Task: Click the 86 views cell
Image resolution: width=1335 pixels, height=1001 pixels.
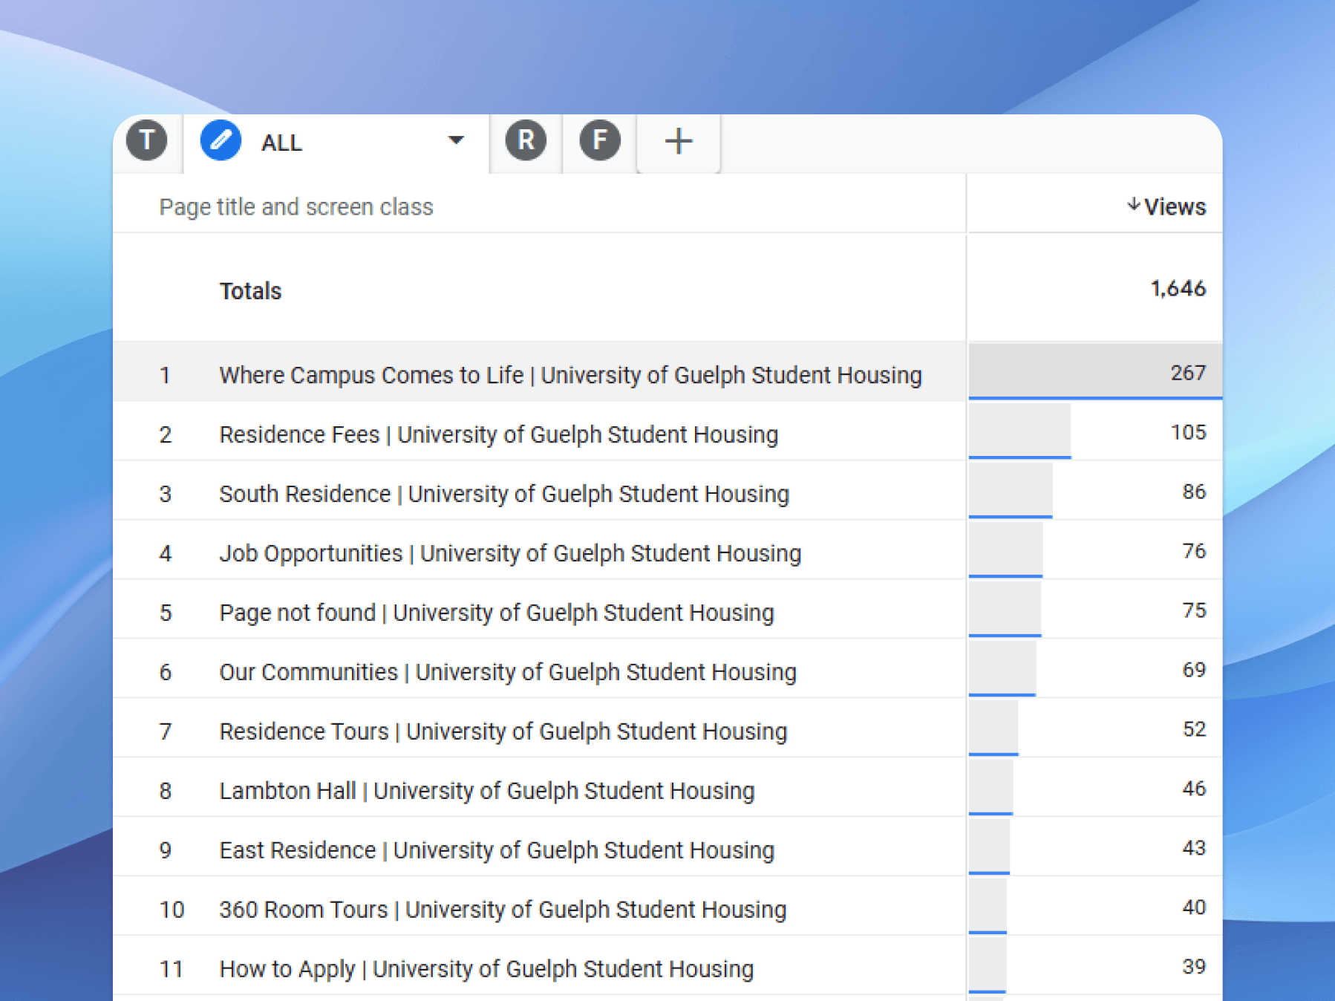Action: pos(1095,491)
